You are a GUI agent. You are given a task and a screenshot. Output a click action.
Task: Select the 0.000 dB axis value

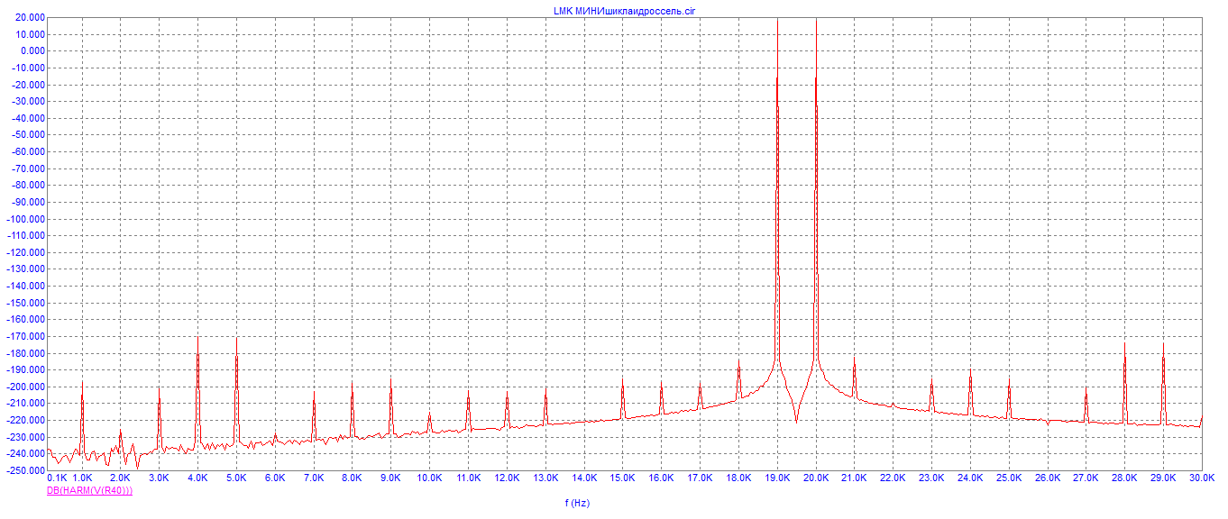tap(32, 51)
